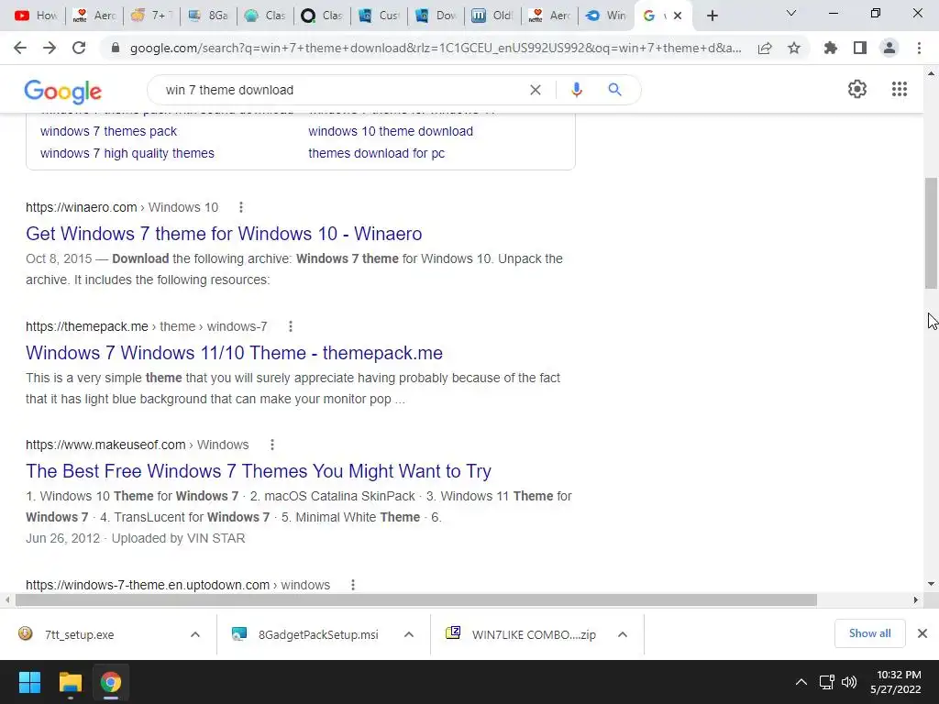Close the downloads bar
The image size is (939, 704).
click(x=922, y=633)
